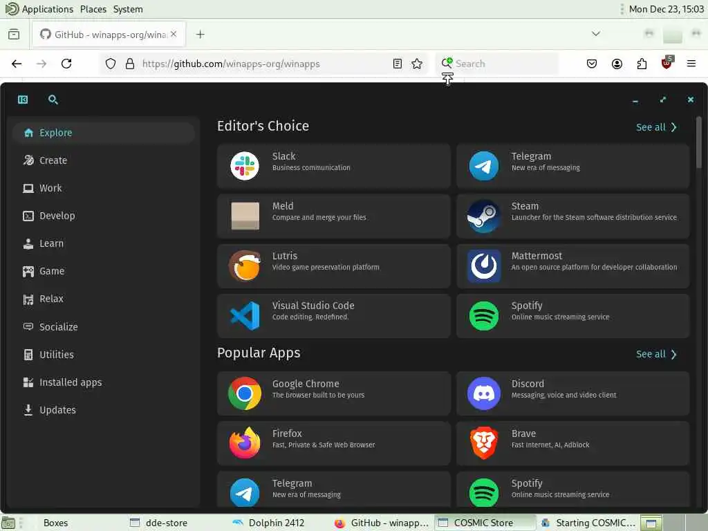Open the Work category
708x531 pixels.
tap(104, 188)
